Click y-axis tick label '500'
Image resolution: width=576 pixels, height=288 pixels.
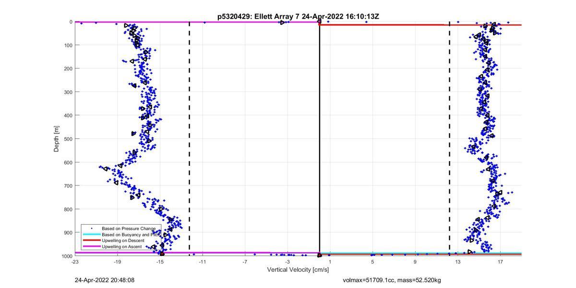point(68,139)
